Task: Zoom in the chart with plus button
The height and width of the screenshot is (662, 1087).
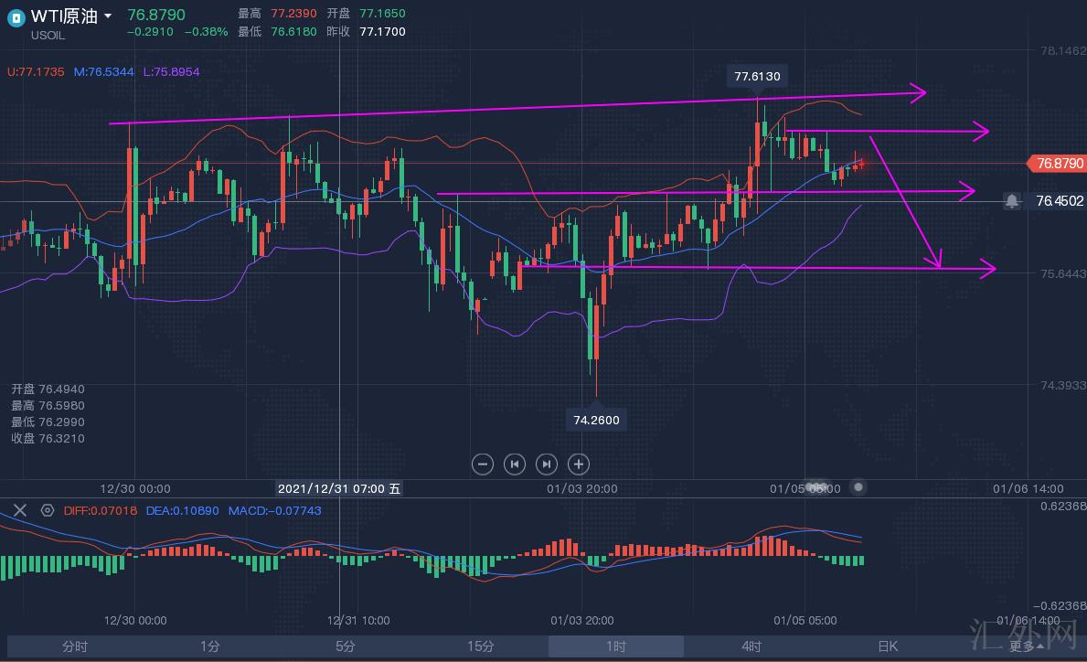Action: click(578, 464)
